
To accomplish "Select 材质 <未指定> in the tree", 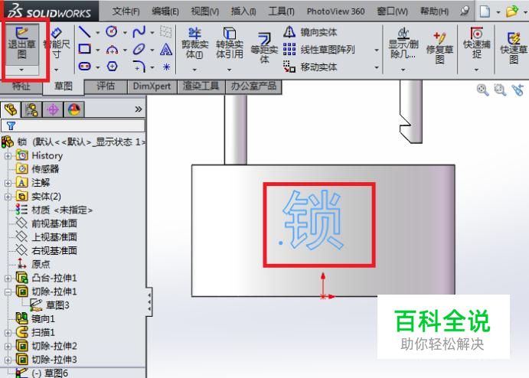I will coord(54,210).
